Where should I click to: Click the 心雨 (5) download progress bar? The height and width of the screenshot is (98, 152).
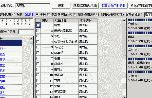[140, 20]
